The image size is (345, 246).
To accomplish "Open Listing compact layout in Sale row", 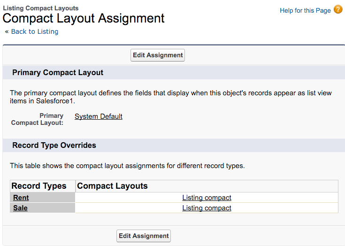I will (207, 208).
